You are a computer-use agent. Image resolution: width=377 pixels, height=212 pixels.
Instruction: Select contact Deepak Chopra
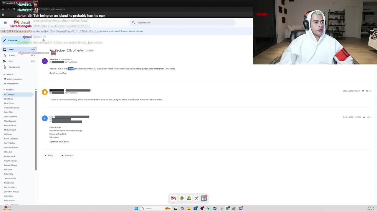click(10, 165)
